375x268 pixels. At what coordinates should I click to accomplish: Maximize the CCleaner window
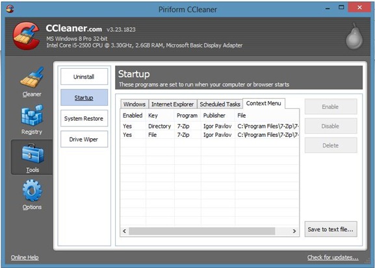(341, 8)
